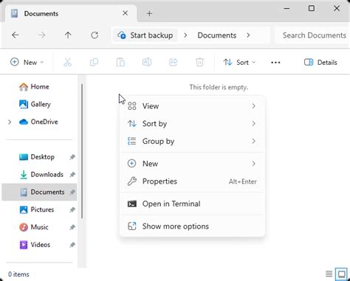Click the pin icon next to Videos
Viewport: 350px width, 281px height.
[x=72, y=245]
